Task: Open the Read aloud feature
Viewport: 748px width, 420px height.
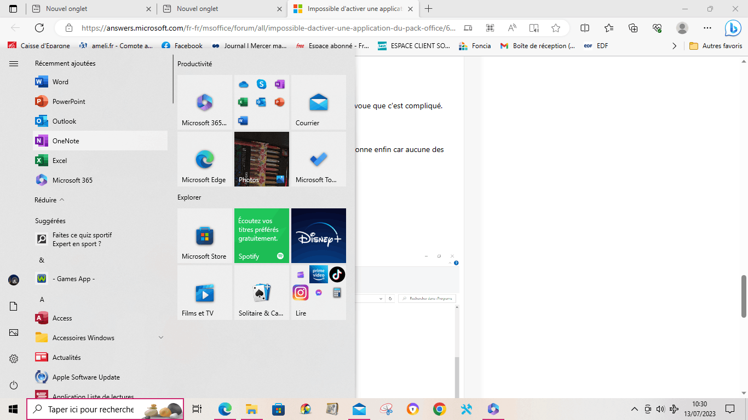Action: click(x=512, y=28)
